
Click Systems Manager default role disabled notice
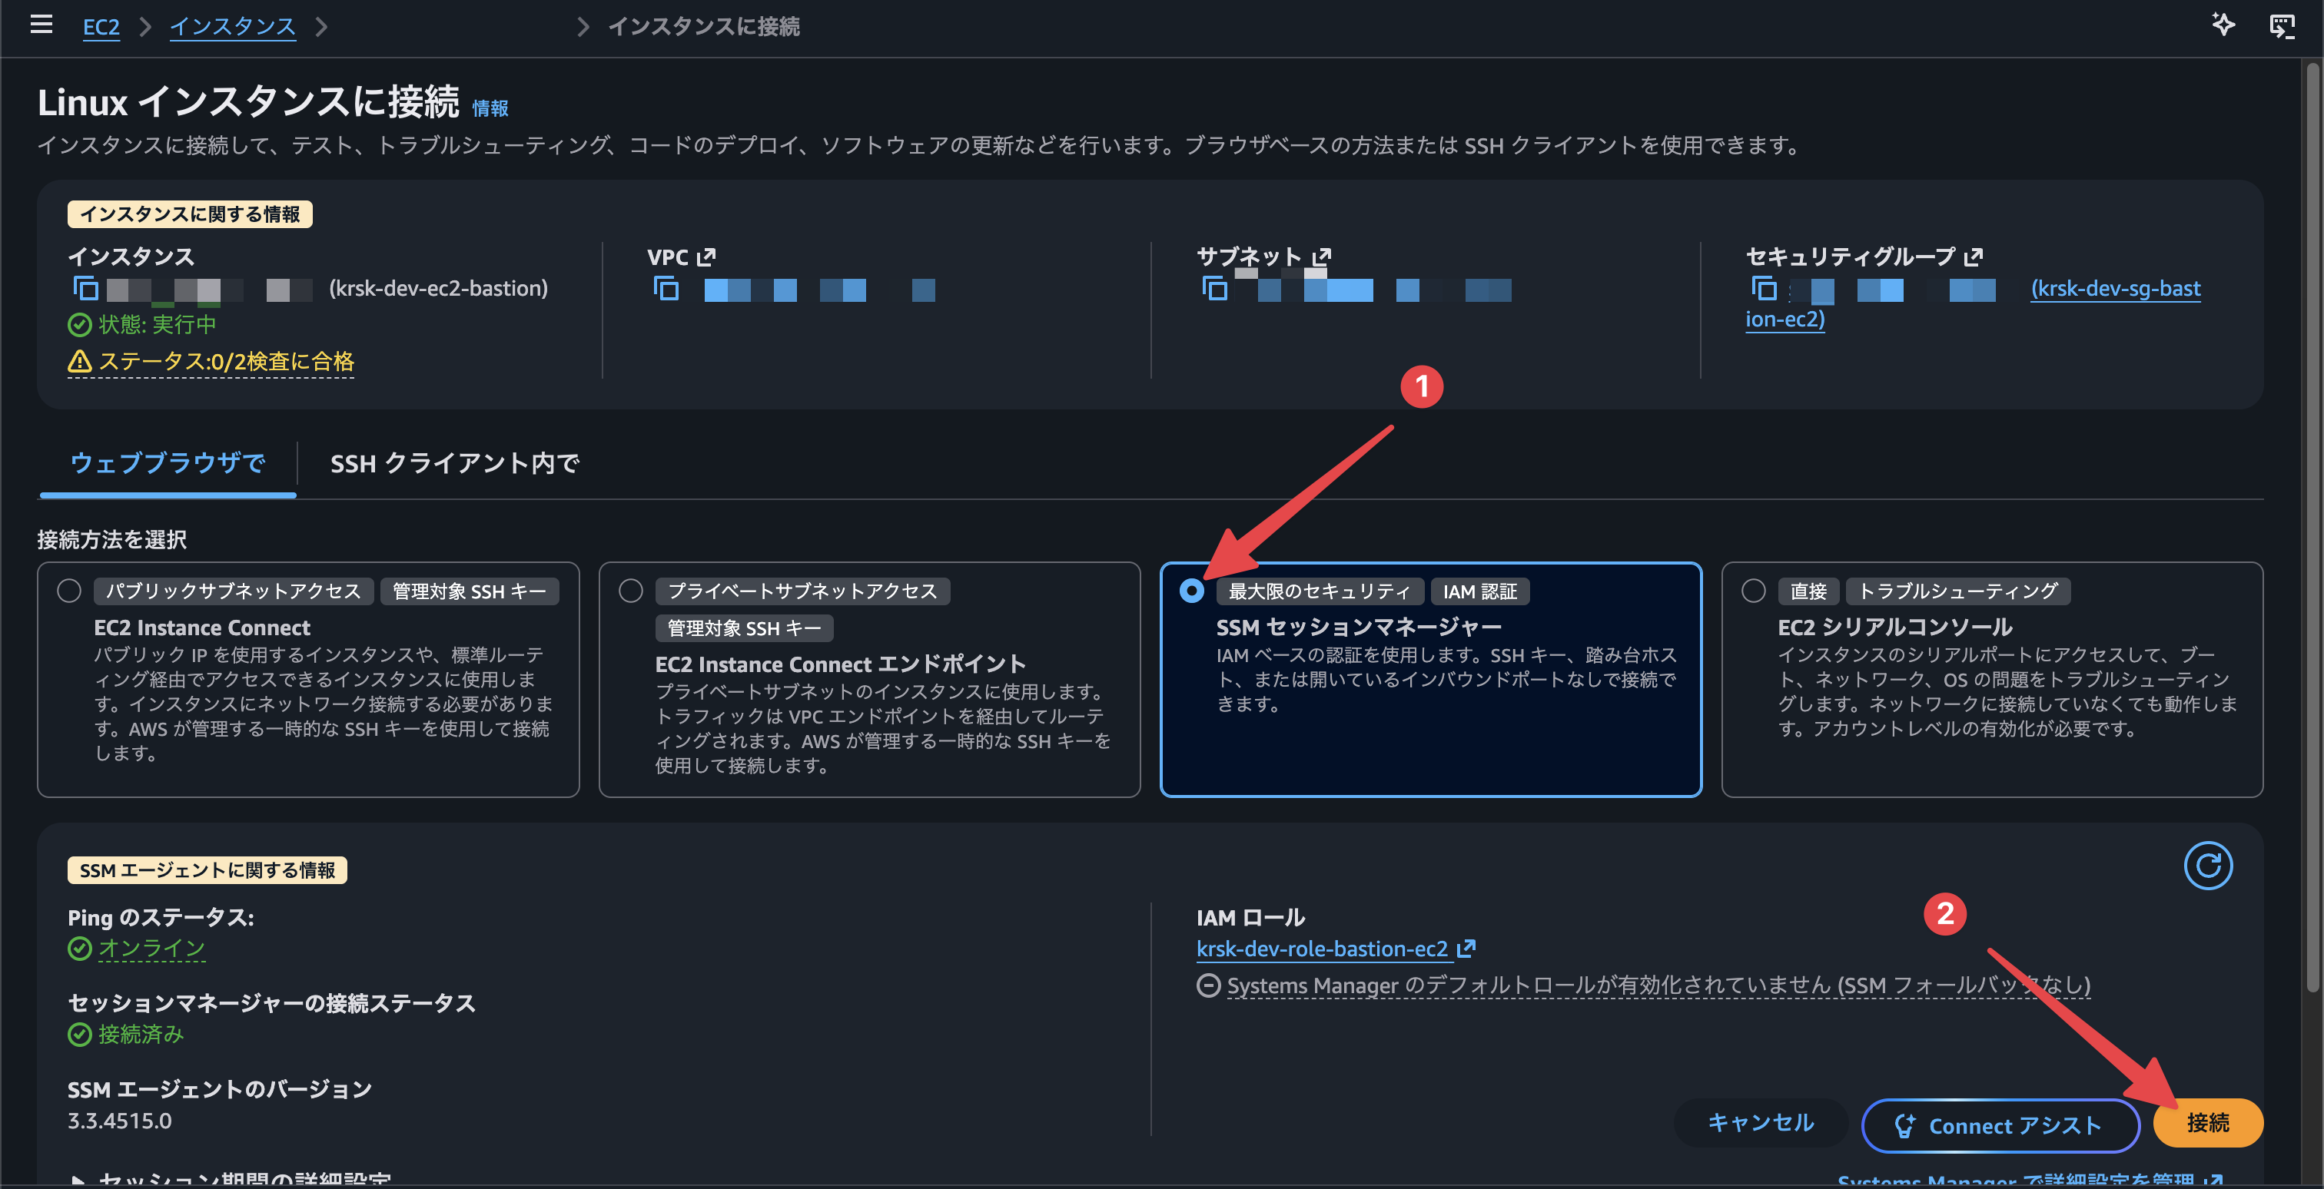click(x=1658, y=985)
